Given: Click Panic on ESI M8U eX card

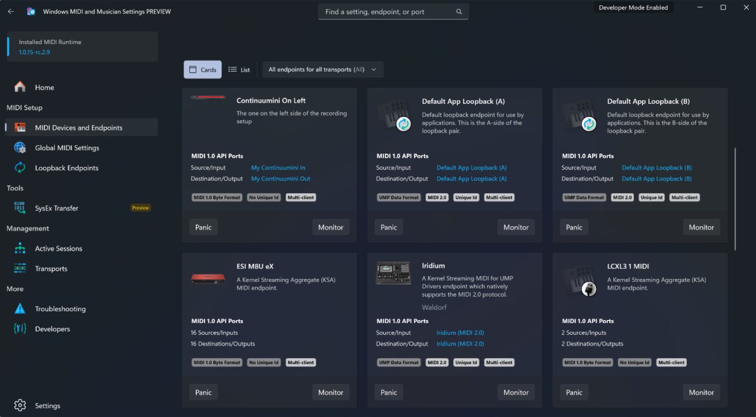Looking at the screenshot, I should click(203, 392).
